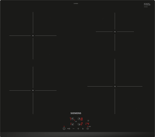The width and height of the screenshot is (155, 137).
Task: Tap the kitchen timer bell symbol
Action: (88, 121)
